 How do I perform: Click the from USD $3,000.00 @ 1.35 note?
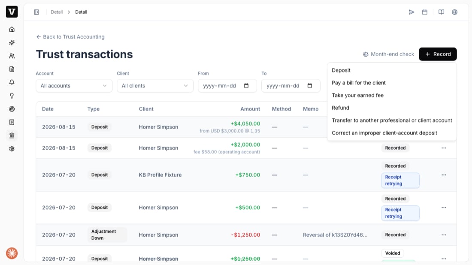point(230,131)
